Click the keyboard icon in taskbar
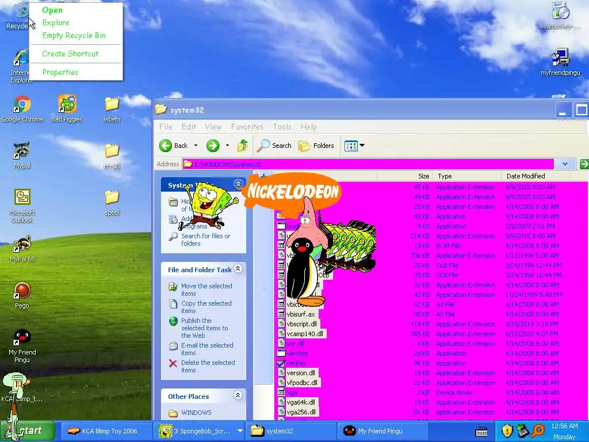The height and width of the screenshot is (442, 589). point(481,432)
